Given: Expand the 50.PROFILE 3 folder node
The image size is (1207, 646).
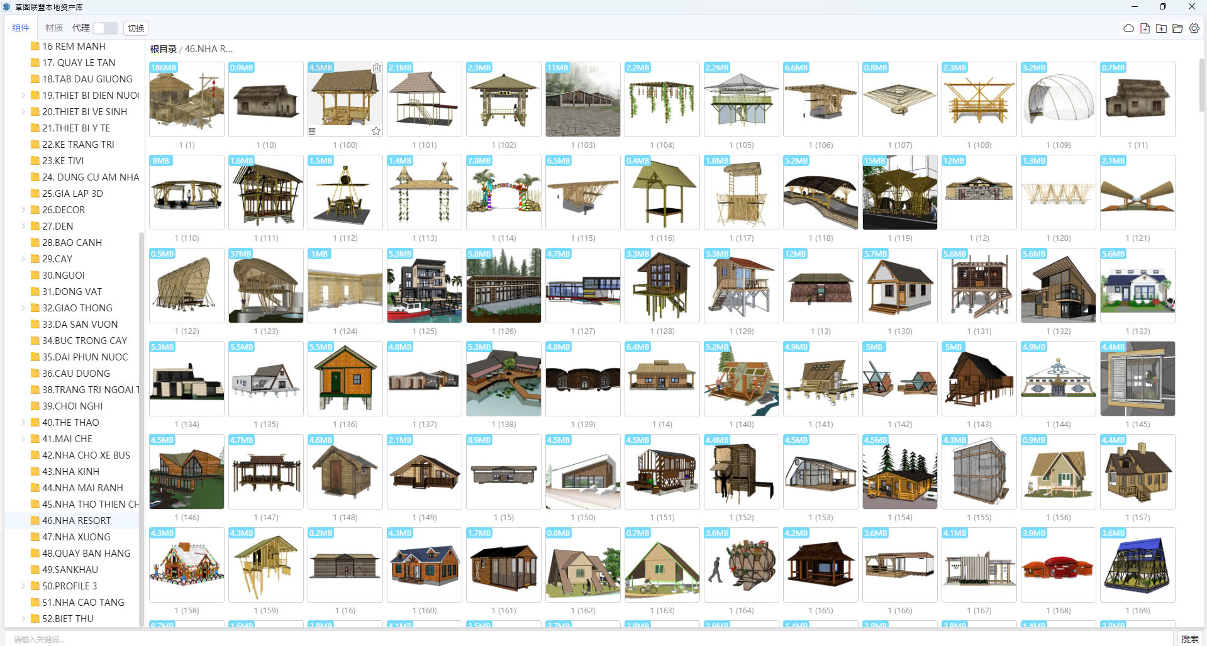Looking at the screenshot, I should pyautogui.click(x=23, y=586).
